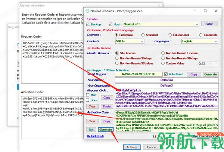This screenshot has height=152, width=224.
Task: Click inside the keygen Activation Code textbox
Action: [167, 121]
